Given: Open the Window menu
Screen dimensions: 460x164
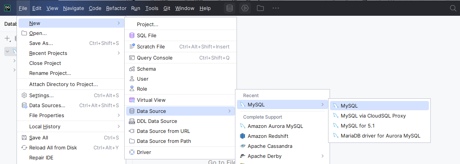Looking at the screenshot, I should pos(185,8).
